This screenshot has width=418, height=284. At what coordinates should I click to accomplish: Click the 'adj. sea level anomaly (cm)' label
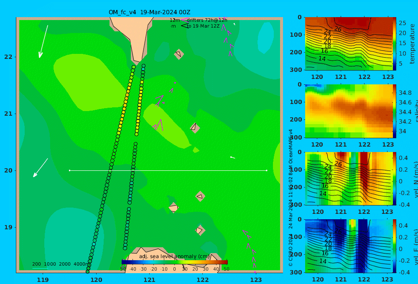[x=174, y=256]
